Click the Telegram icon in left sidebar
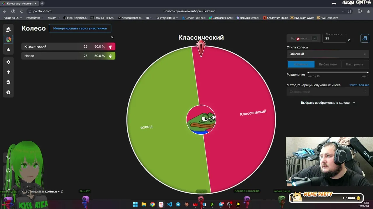 click(8, 180)
